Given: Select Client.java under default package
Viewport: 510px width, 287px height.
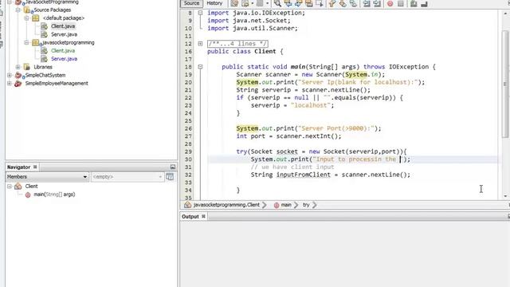Looking at the screenshot, I should coord(63,26).
